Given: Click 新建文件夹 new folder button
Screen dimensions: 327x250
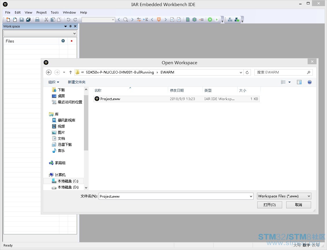Looking at the screenshot, I should click(76, 82).
